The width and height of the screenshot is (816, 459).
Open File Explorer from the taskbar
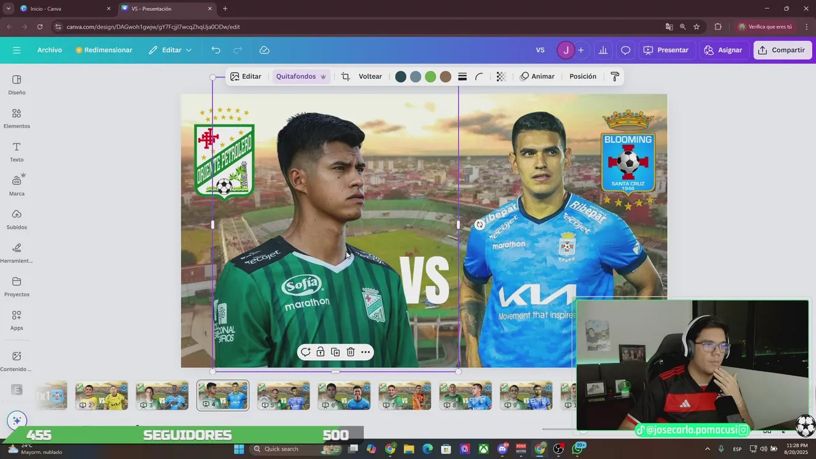pyautogui.click(x=409, y=449)
